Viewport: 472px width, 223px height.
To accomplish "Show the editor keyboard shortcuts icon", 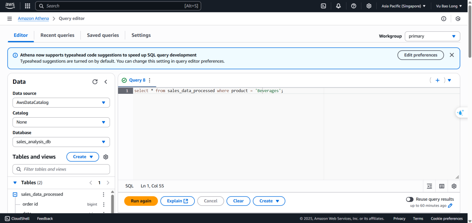I will pyautogui.click(x=442, y=186).
